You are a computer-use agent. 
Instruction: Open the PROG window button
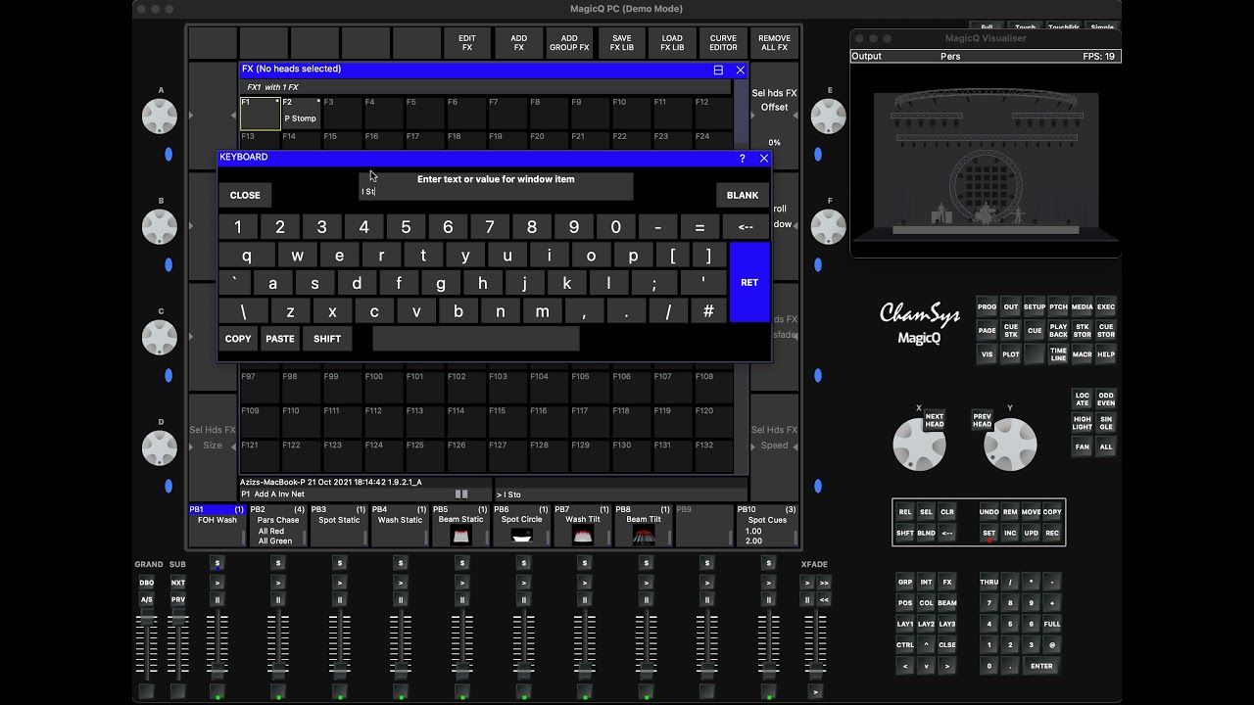[987, 307]
